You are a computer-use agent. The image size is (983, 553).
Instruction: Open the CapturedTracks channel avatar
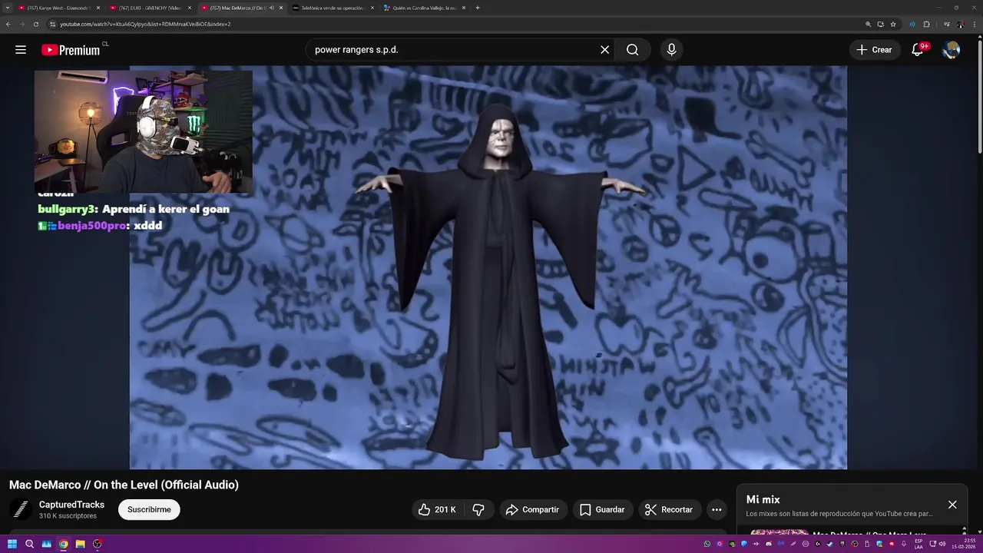tap(21, 509)
